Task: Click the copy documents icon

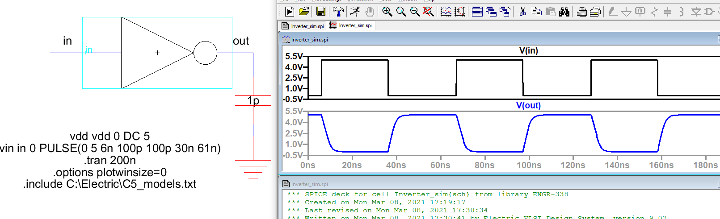Action: [x=536, y=12]
